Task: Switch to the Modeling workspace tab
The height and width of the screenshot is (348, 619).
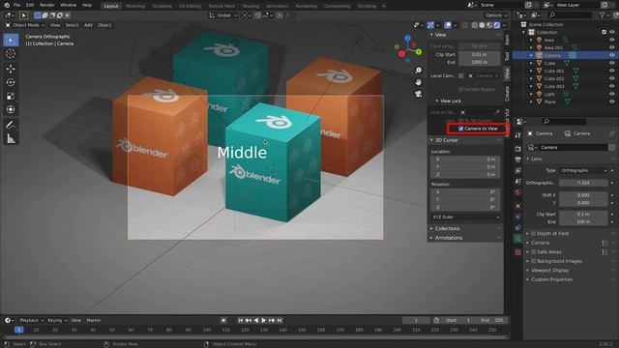Action: coord(135,6)
